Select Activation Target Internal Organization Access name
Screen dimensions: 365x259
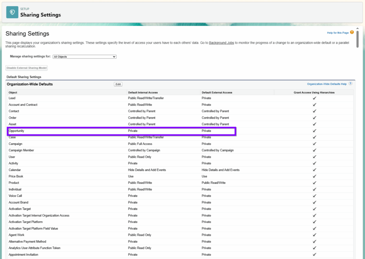(x=39, y=216)
